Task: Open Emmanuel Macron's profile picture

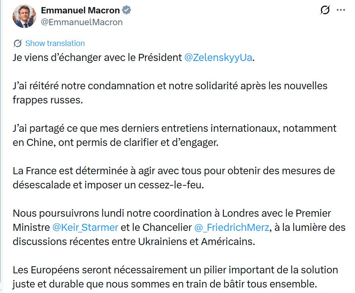Action: pyautogui.click(x=24, y=16)
